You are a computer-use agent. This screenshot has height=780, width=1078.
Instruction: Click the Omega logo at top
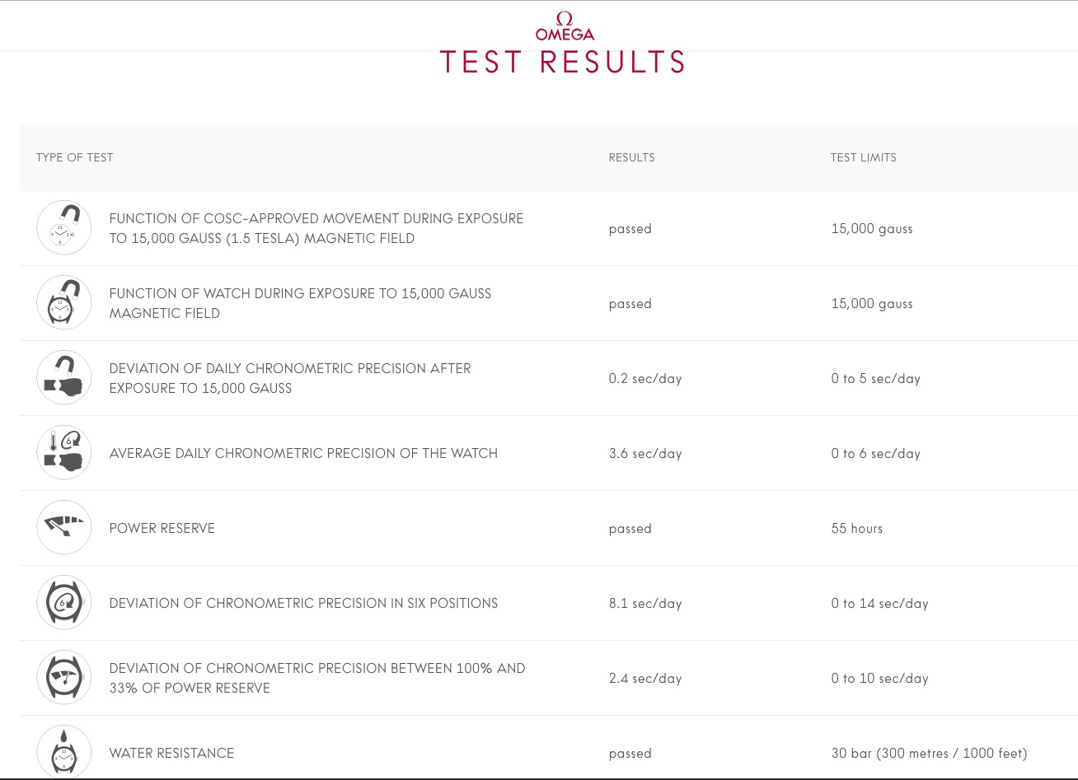(x=565, y=26)
